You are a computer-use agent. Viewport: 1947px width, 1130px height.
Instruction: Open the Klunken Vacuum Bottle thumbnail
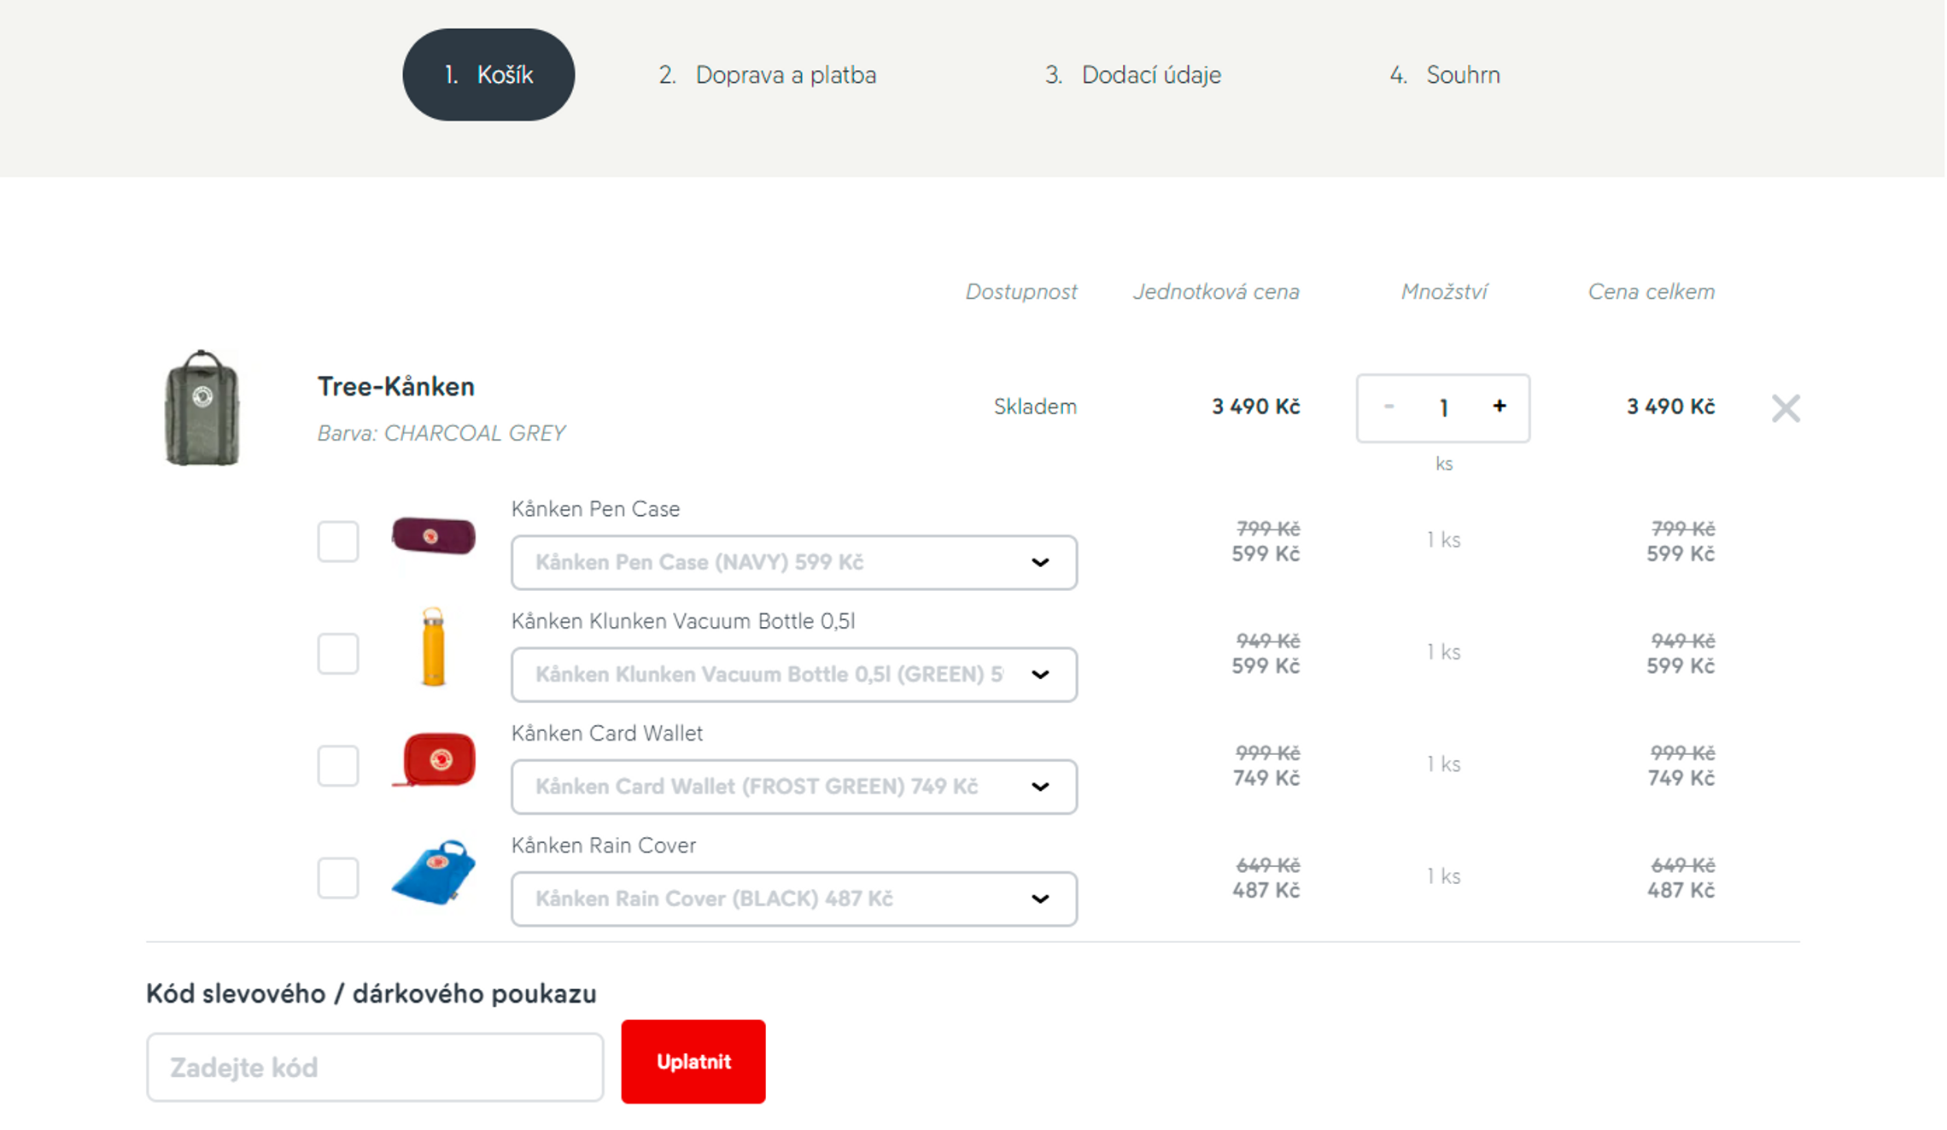click(433, 647)
